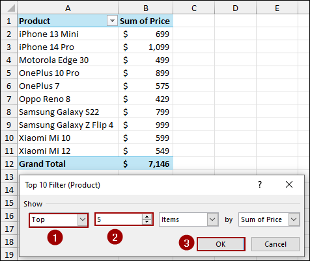This screenshot has width=310, height=261.
Task: Select column C header
Action: [194, 8]
